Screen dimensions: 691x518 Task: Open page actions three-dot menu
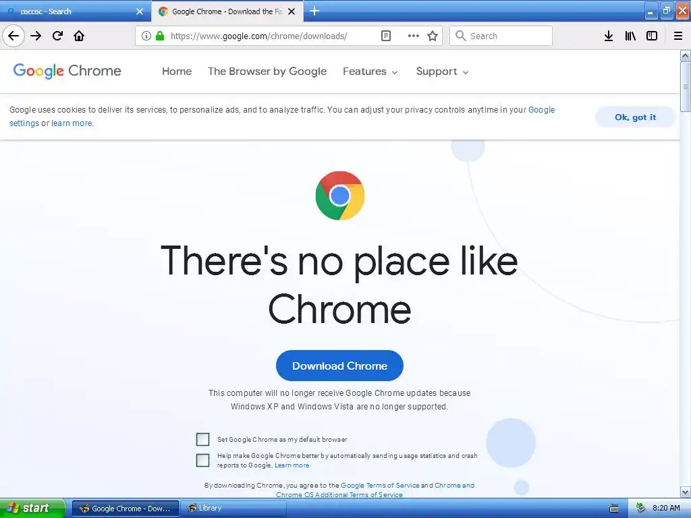(414, 36)
